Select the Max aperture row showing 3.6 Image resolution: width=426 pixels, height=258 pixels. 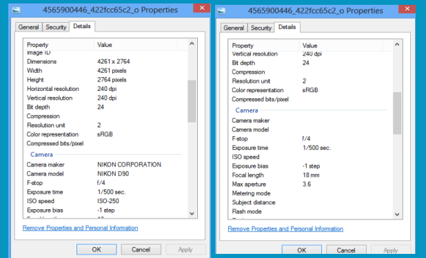click(x=310, y=184)
